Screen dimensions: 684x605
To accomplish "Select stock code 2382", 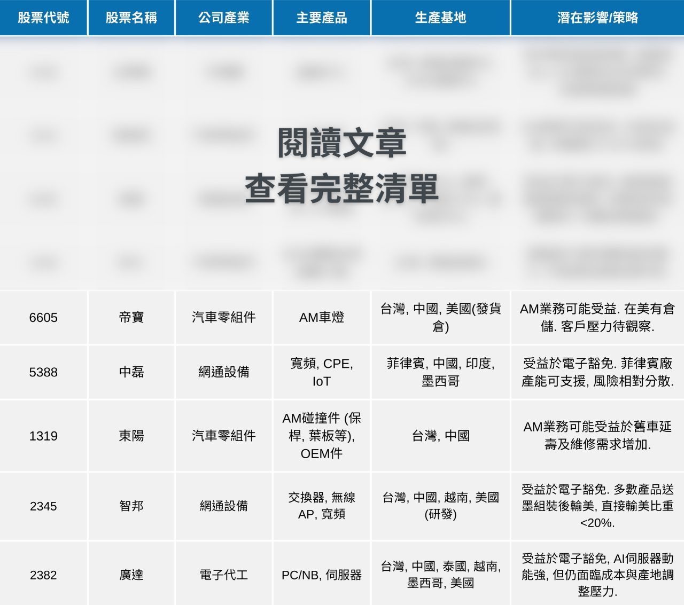I will coord(43,575).
